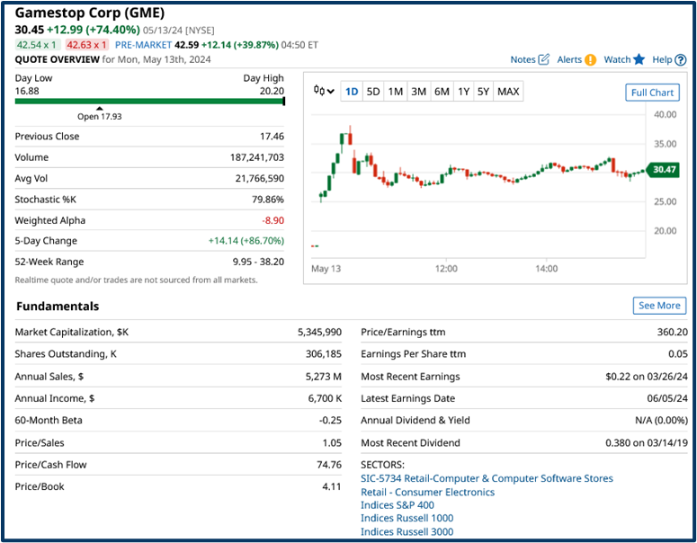This screenshot has width=697, height=543.
Task: Show the 1Y chart range
Action: click(463, 92)
